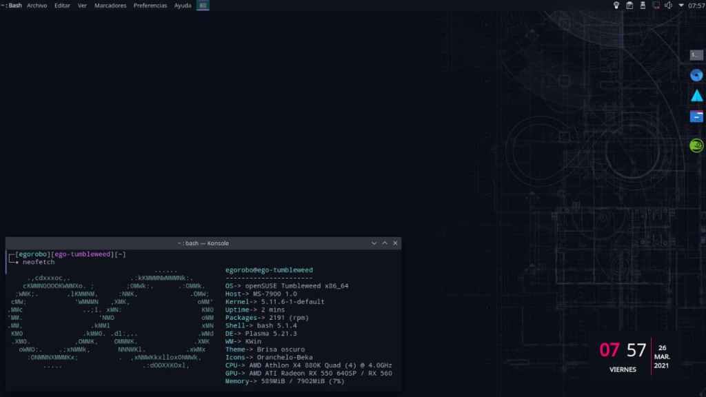
Task: Open the clipboard tray icon
Action: [629, 6]
